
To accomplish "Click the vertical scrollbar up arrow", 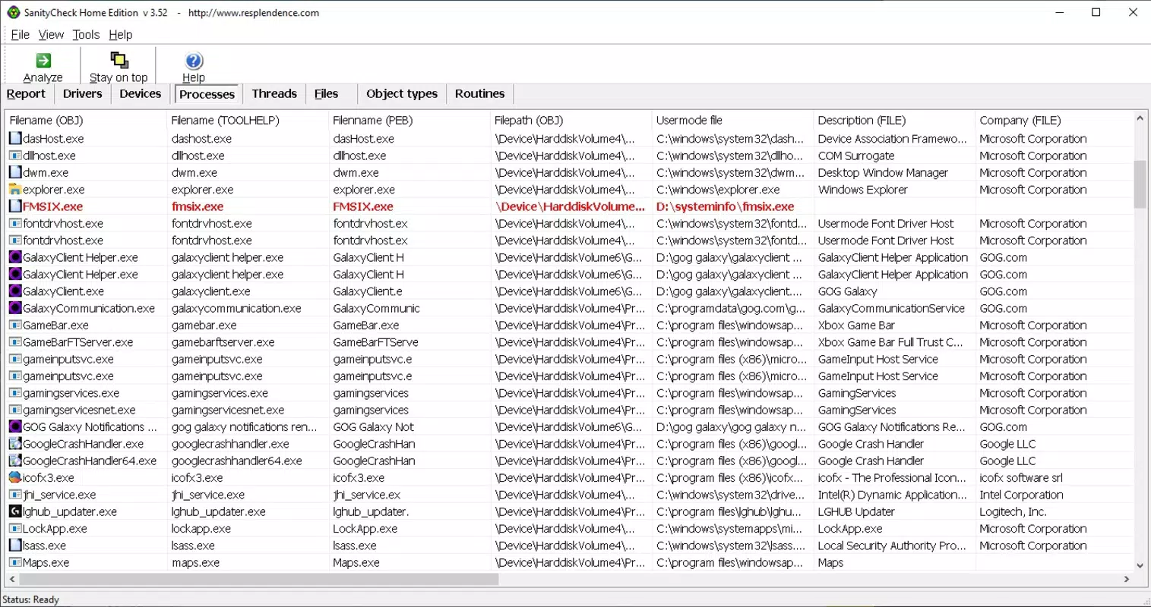I will (1140, 118).
